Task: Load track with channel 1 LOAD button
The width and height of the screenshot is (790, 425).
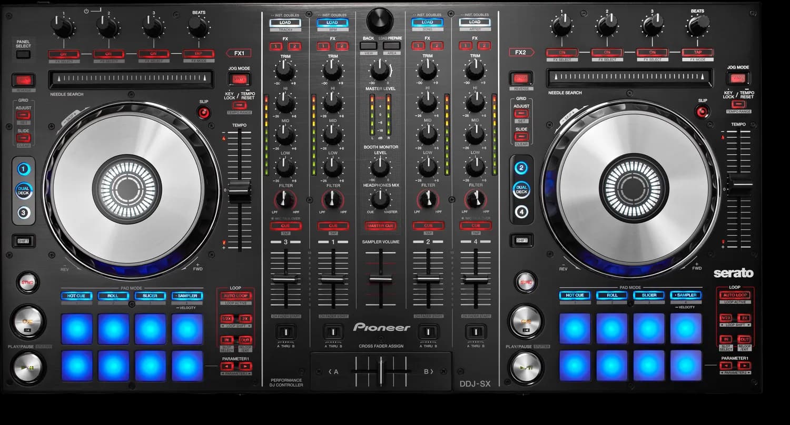Action: [332, 23]
